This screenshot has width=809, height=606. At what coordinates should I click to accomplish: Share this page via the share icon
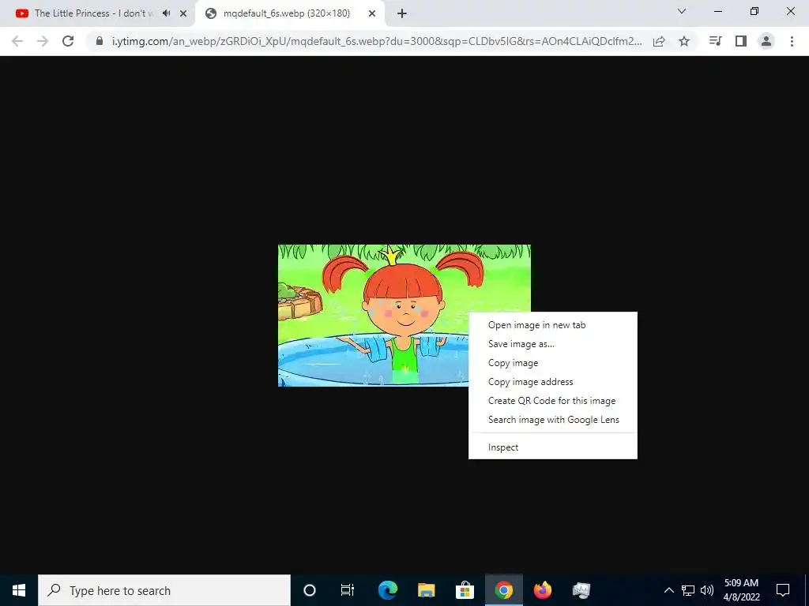click(x=659, y=41)
